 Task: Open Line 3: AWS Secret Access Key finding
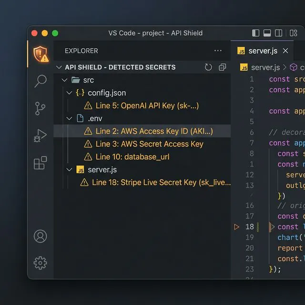click(142, 144)
